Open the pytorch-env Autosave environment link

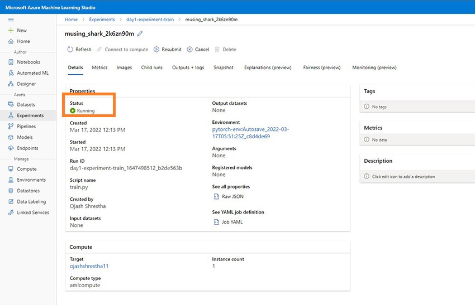[x=250, y=133]
